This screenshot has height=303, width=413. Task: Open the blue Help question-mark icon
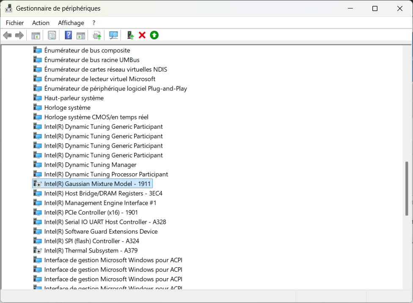click(x=68, y=35)
